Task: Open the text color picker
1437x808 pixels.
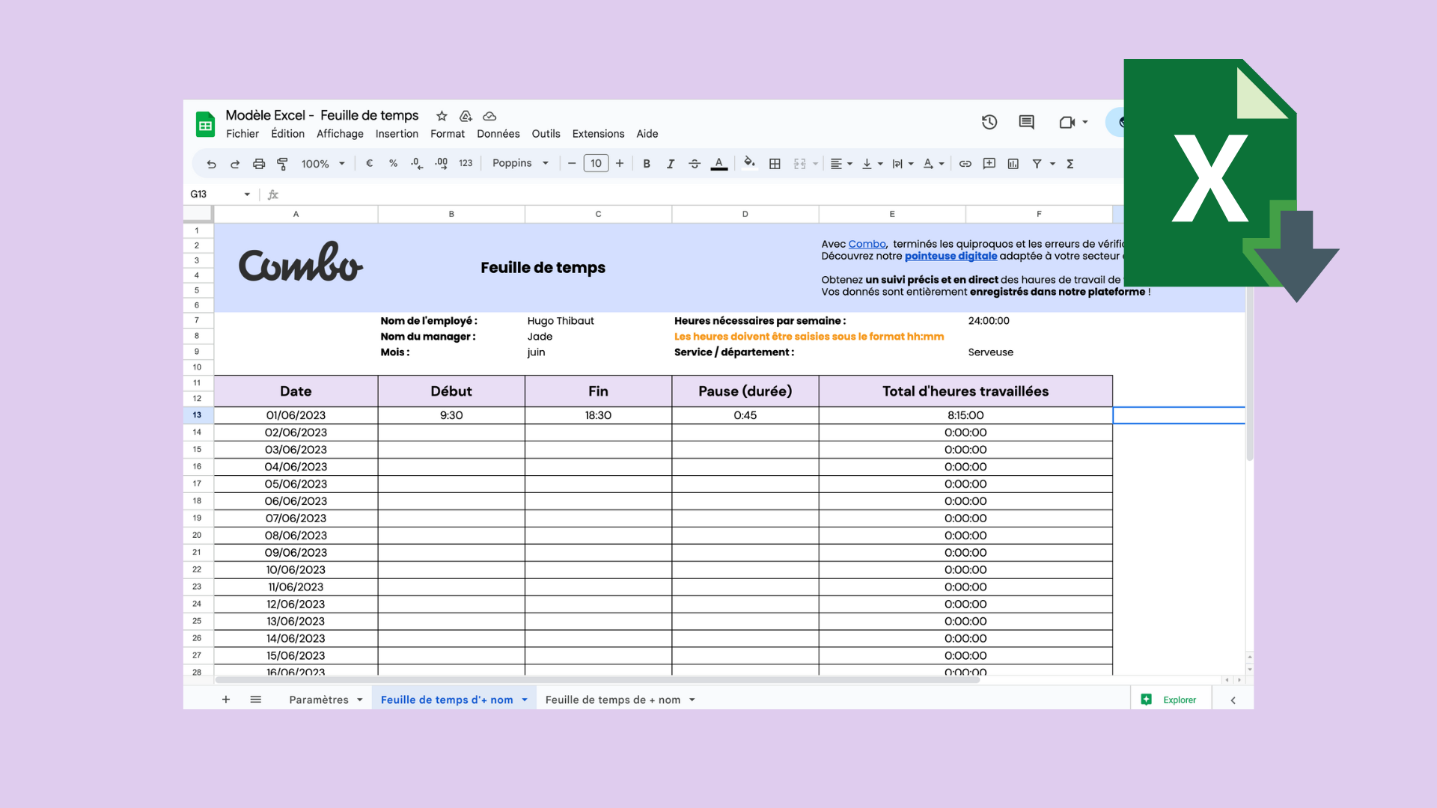Action: click(718, 163)
